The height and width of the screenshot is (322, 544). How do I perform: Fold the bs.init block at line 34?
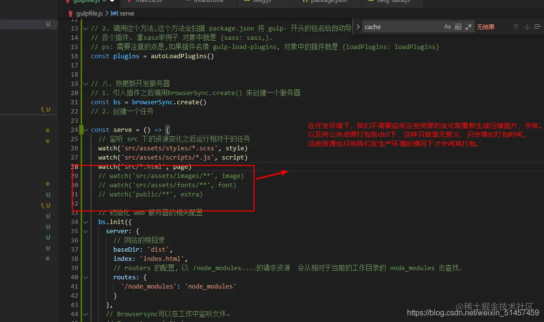pyautogui.click(x=85, y=222)
